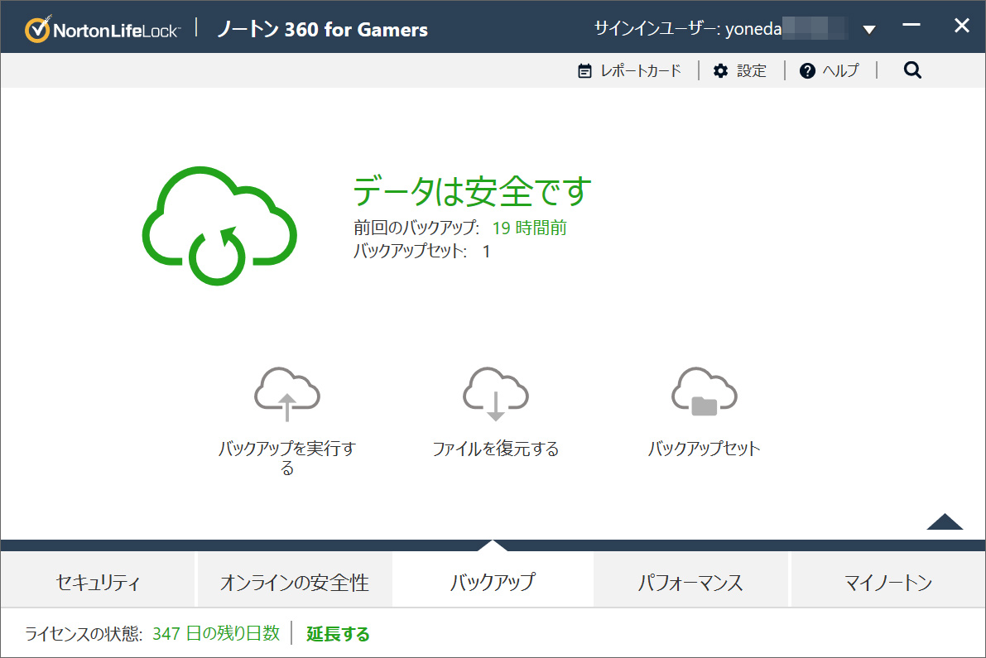Screen dimensions: 986x658
Task: Click the 347 日の残り日数 license text
Action: 216,633
